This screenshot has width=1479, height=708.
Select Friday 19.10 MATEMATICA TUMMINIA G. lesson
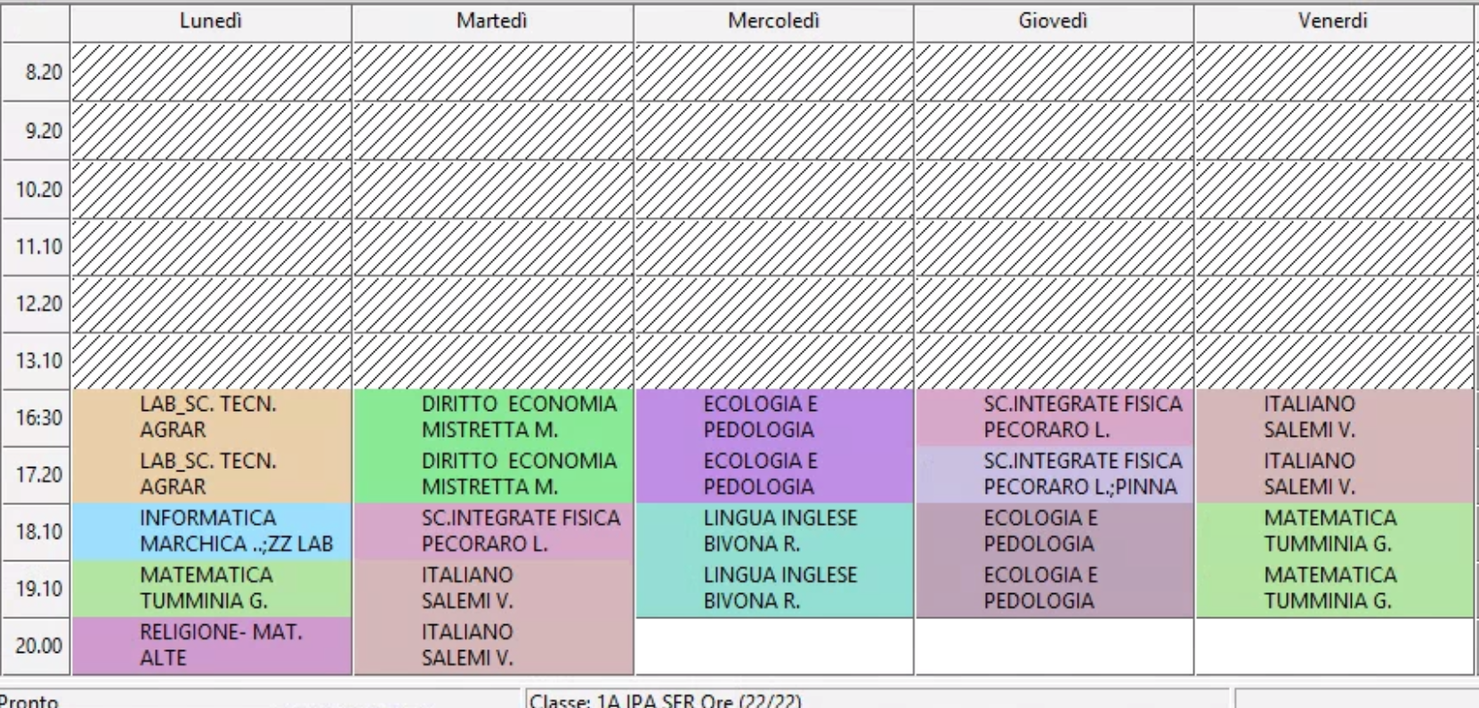click(1335, 589)
